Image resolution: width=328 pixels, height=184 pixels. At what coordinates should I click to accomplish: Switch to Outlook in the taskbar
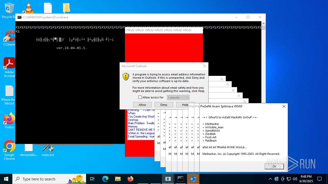[x=193, y=179]
